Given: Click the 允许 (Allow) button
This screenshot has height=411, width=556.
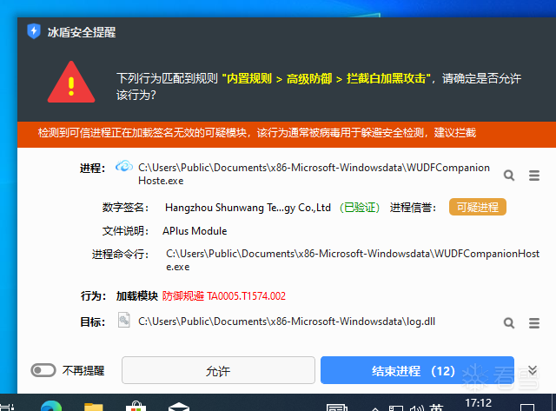Looking at the screenshot, I should point(218,370).
